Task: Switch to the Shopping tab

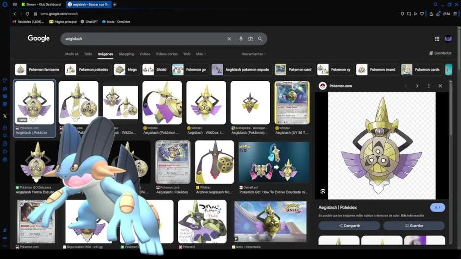Action: 126,54
